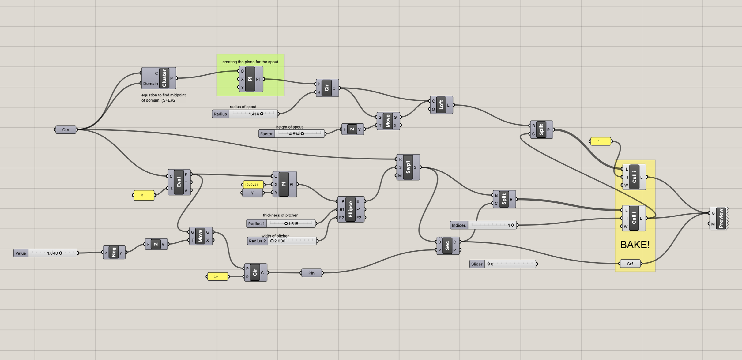
Task: Click the upper Cull i component
Action: (634, 177)
